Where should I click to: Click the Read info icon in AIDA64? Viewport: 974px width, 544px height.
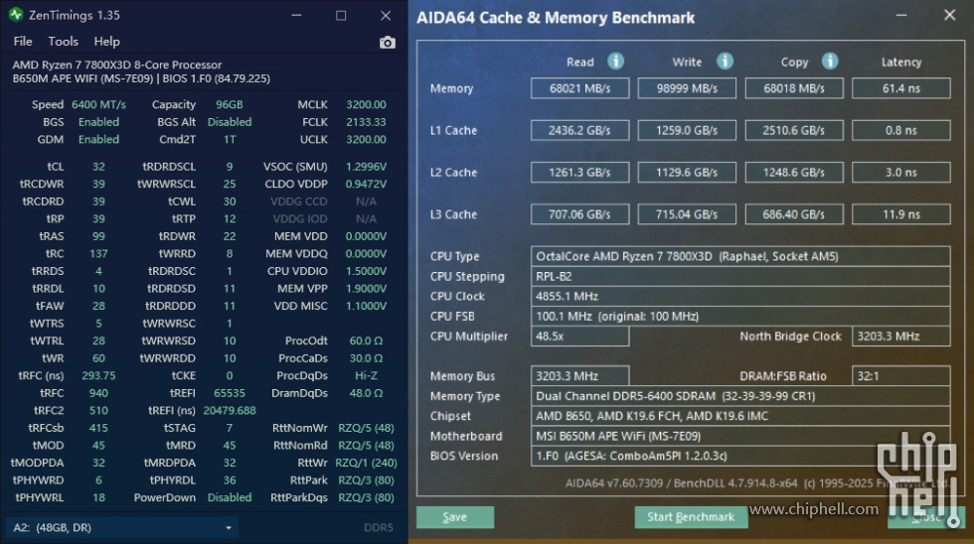point(615,61)
